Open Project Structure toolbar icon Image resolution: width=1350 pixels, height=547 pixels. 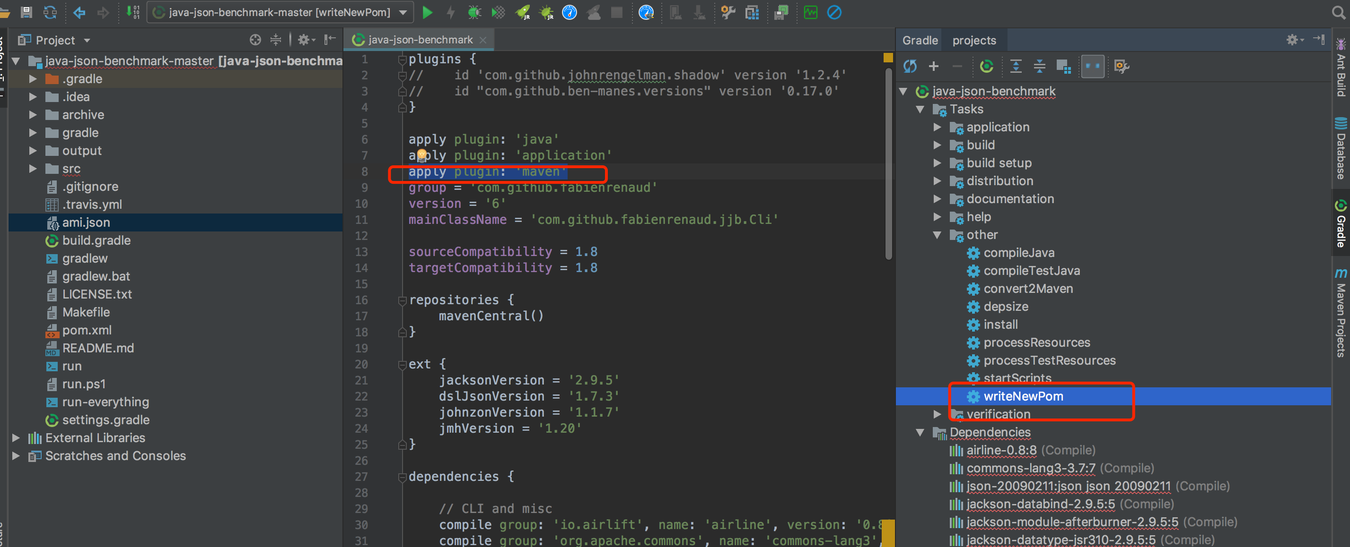pyautogui.click(x=752, y=12)
